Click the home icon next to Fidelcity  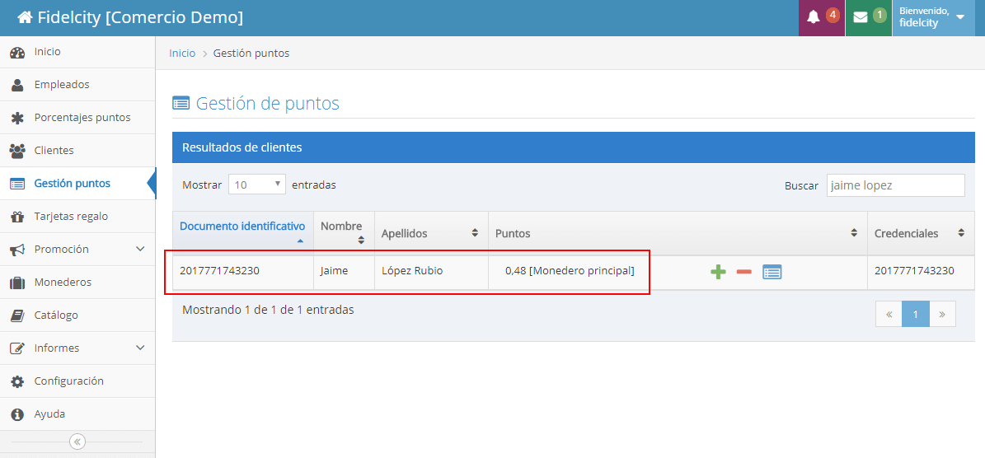[x=25, y=17]
